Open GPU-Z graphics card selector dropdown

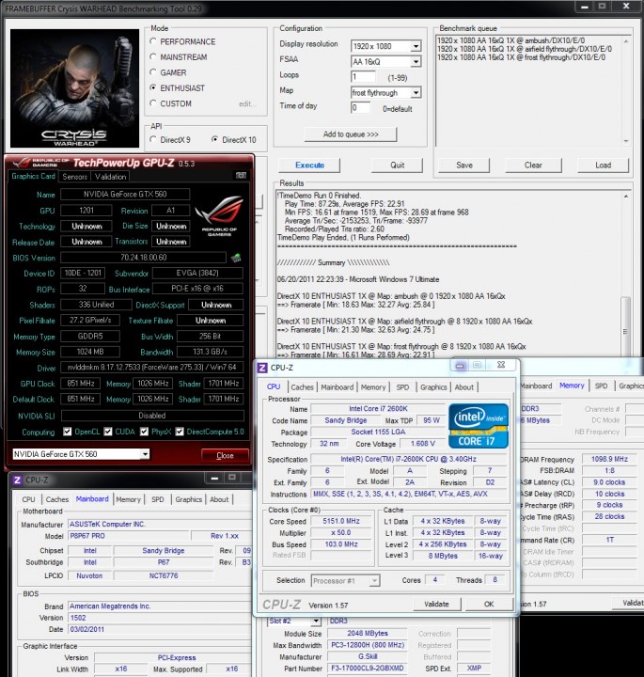point(145,454)
